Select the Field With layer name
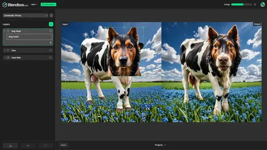Screen dimensions: 267x150 (x=16, y=58)
